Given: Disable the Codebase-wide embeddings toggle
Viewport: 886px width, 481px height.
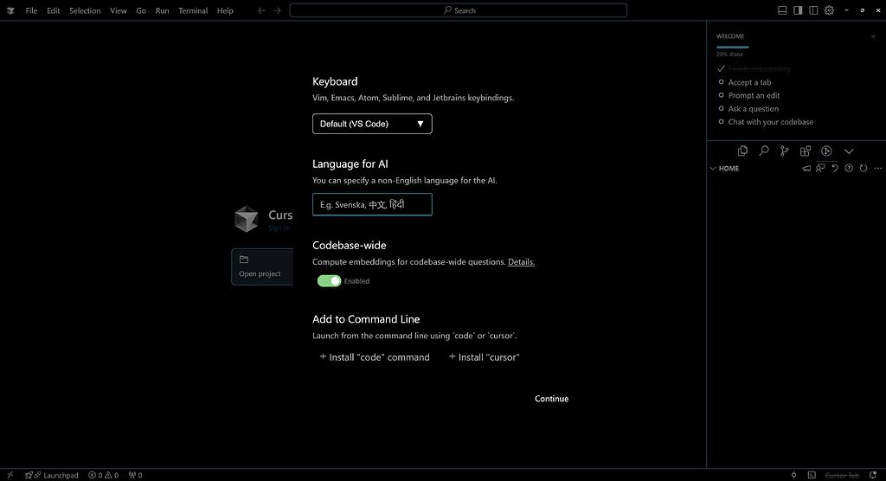Looking at the screenshot, I should coord(329,281).
